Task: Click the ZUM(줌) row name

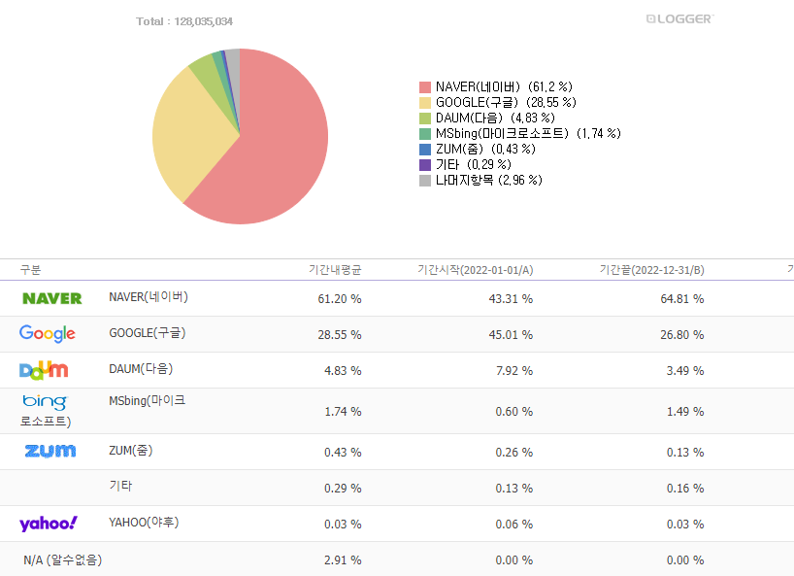Action: point(131,451)
